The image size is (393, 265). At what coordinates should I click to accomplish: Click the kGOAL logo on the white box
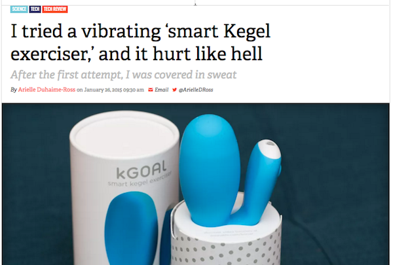point(141,170)
